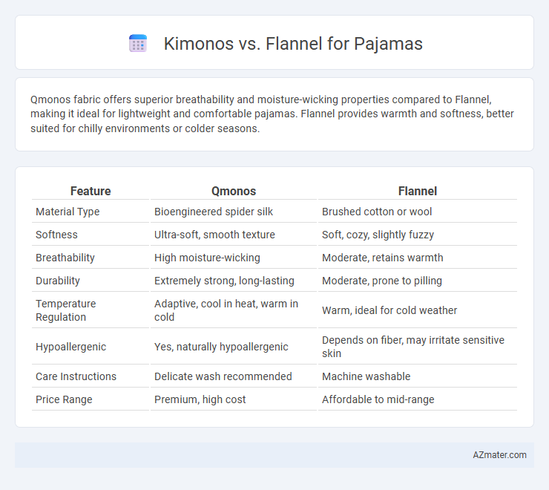Click the 'Moderate, retains warmth' cell
Viewport: 549px width, 490px height.
(x=382, y=258)
